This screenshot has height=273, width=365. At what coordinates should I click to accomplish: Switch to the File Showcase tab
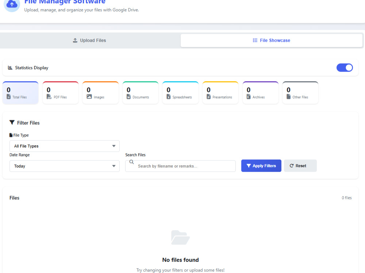[x=272, y=40]
